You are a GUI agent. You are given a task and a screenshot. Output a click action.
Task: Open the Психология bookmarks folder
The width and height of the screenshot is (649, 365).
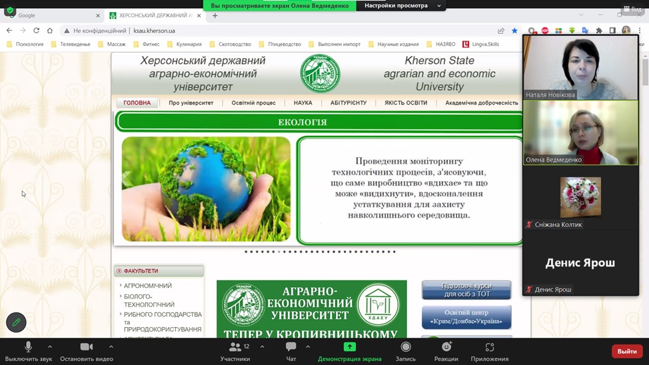point(25,44)
